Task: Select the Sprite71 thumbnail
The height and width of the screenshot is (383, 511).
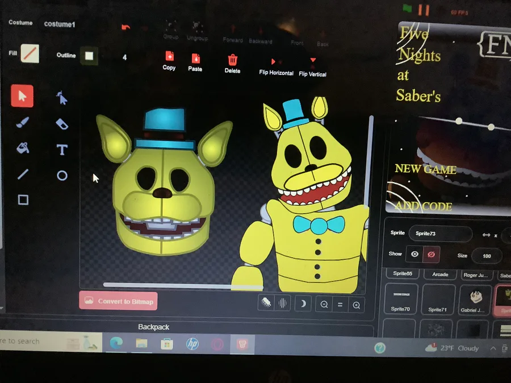Action: [x=438, y=300]
